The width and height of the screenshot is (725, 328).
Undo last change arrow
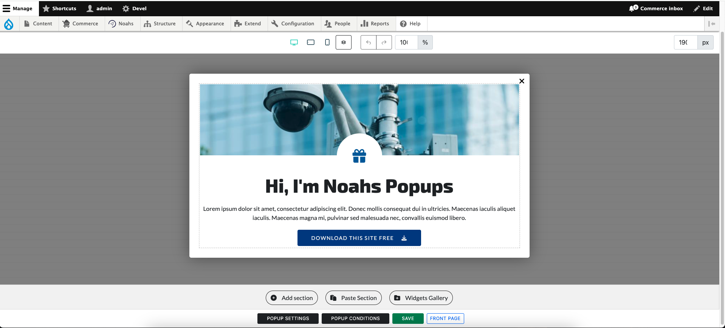369,42
